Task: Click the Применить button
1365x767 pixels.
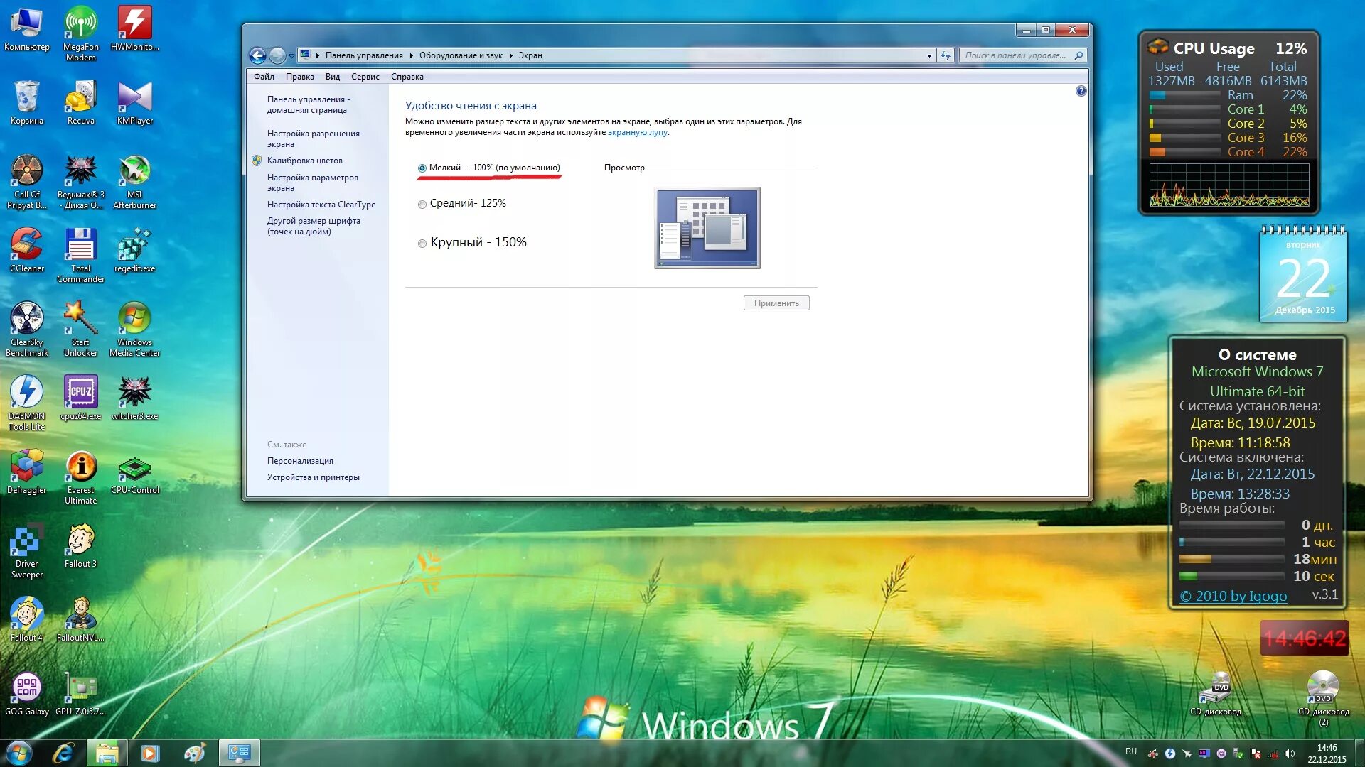Action: 776,303
